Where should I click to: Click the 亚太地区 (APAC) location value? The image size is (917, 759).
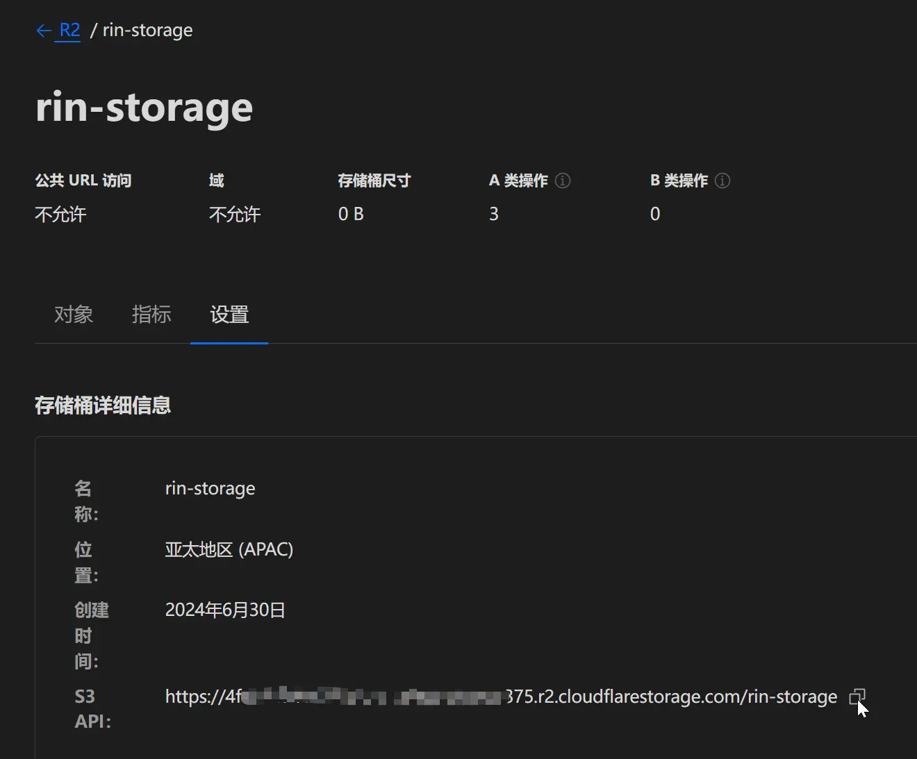tap(229, 549)
